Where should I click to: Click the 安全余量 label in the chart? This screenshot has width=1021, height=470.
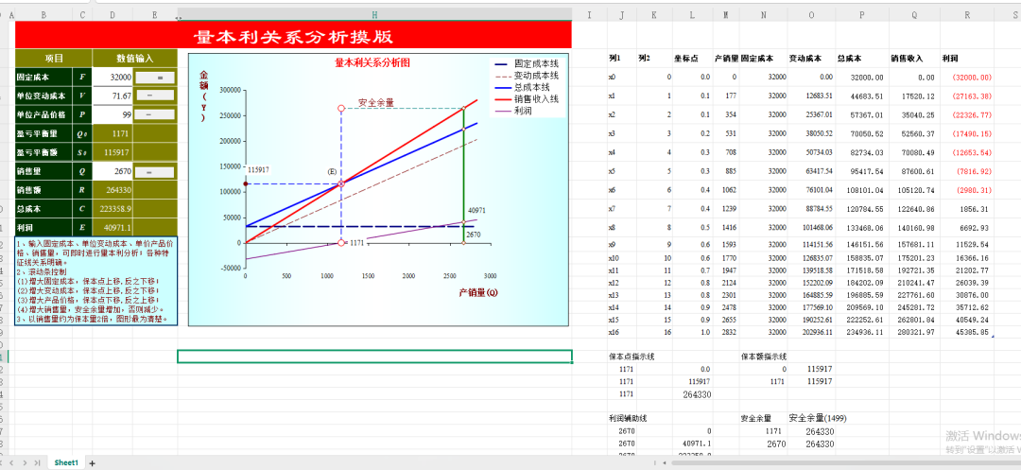pyautogui.click(x=376, y=103)
